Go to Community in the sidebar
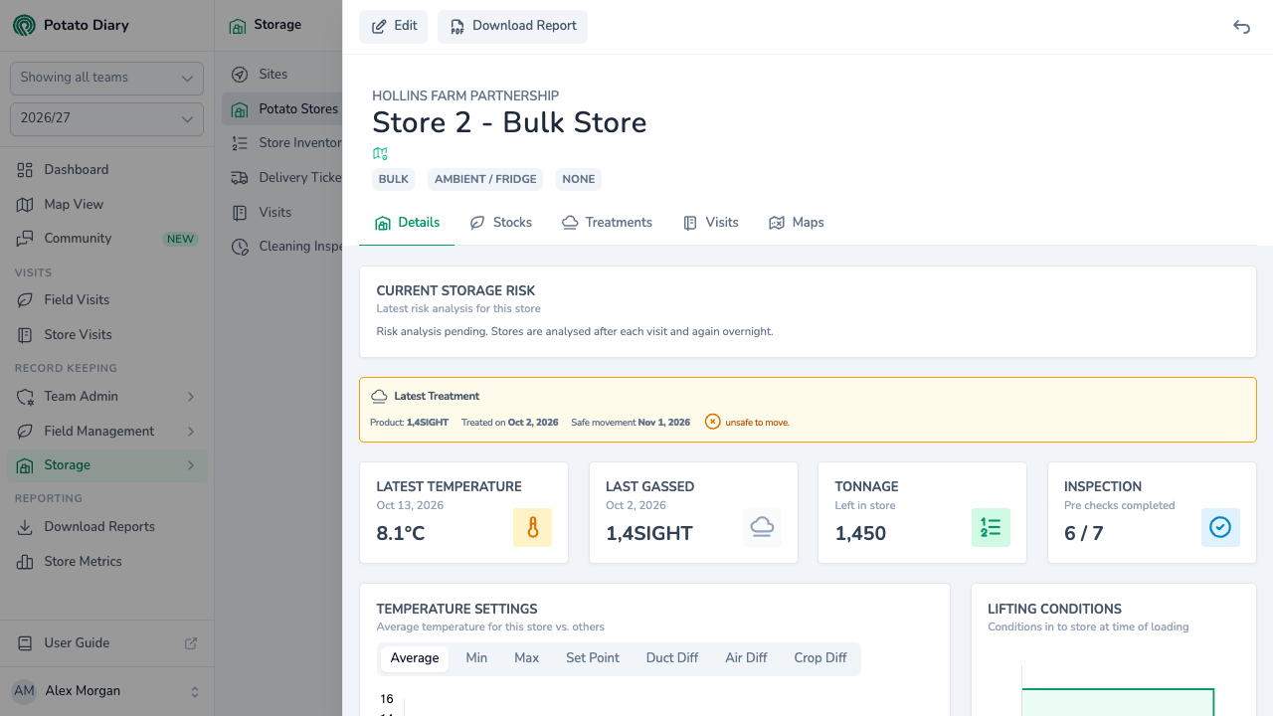 (x=106, y=239)
